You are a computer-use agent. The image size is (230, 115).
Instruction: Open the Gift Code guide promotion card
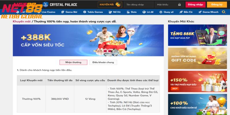[198, 58]
